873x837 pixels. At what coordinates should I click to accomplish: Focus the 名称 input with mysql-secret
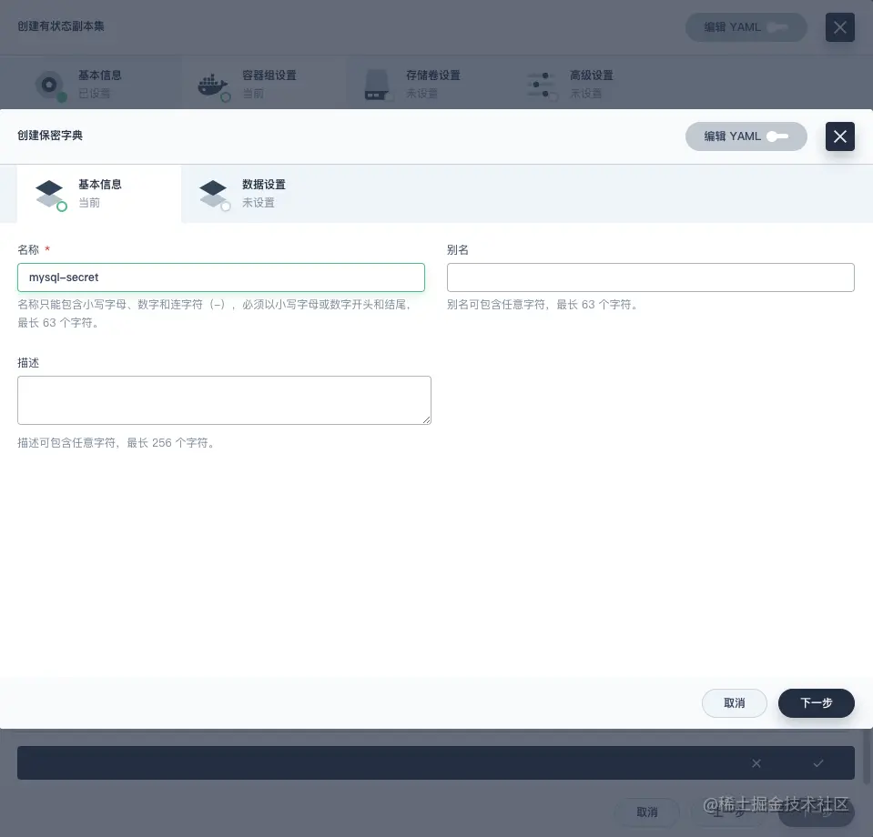point(221,277)
